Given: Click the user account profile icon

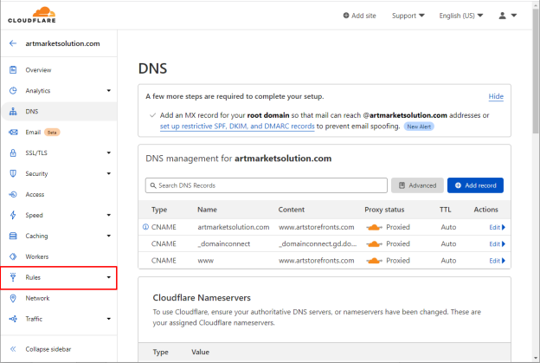Looking at the screenshot, I should click(x=503, y=16).
